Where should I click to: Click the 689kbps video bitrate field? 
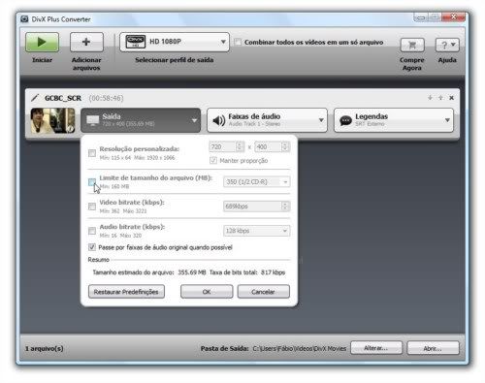252,207
